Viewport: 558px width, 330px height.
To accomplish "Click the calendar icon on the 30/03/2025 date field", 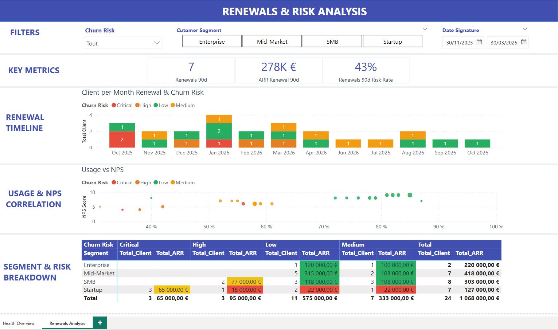I will click(x=523, y=42).
